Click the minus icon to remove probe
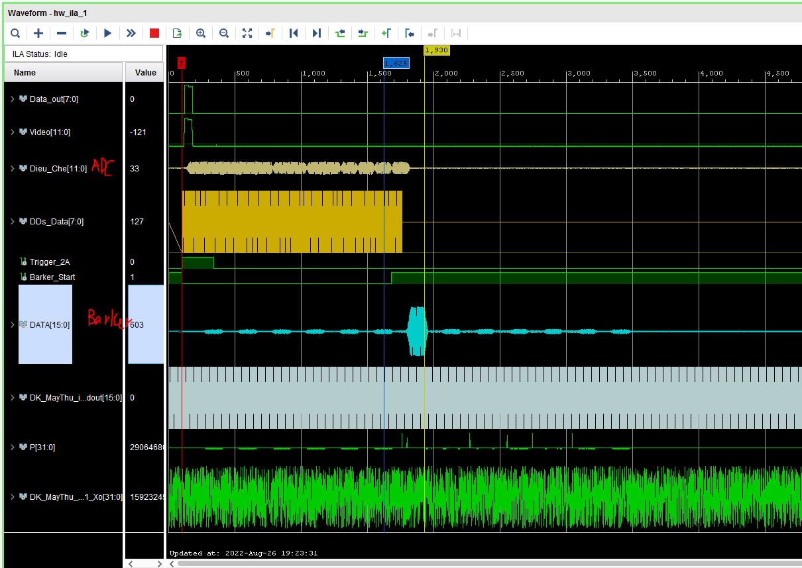 coord(62,33)
